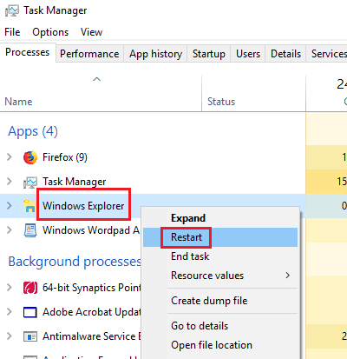This screenshot has height=359, width=347.
Task: Click the Windows Explorer folder icon
Action: (x=29, y=206)
